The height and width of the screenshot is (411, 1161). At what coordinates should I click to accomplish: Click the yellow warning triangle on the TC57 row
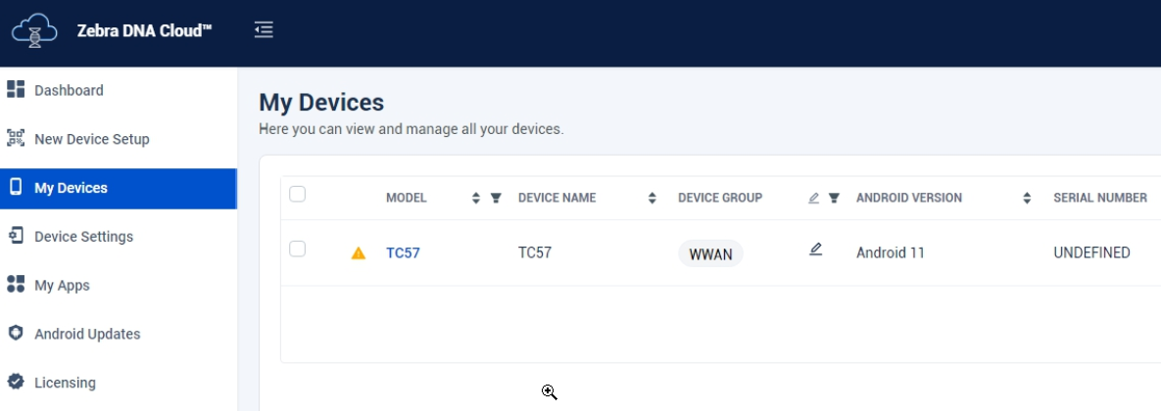(359, 253)
